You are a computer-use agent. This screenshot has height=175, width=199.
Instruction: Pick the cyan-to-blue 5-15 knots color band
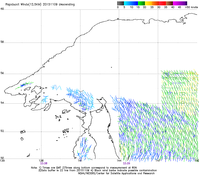point(131,3)
